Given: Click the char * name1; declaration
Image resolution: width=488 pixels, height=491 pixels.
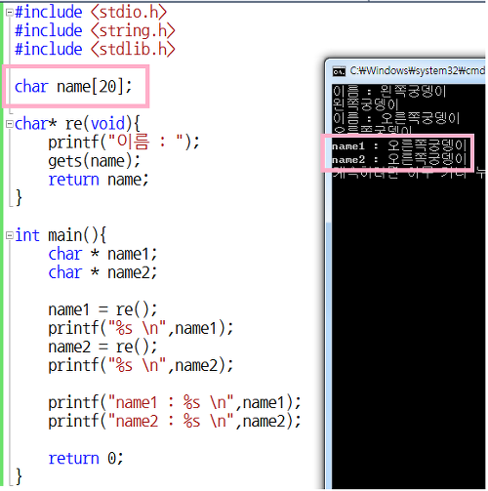Looking at the screenshot, I should tap(102, 254).
